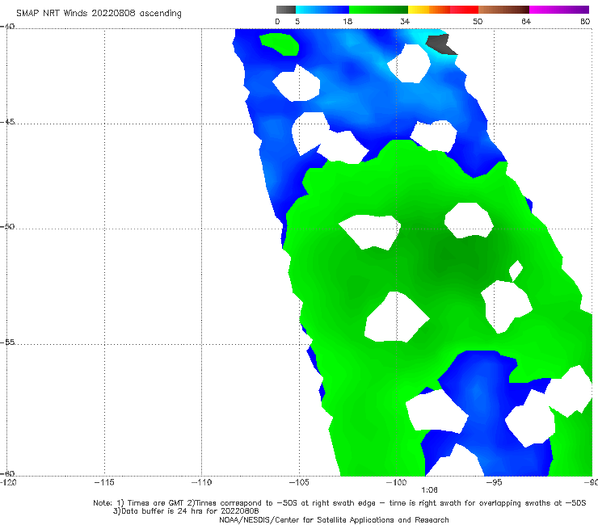Click the color bar label '50'
The width and height of the screenshot is (598, 525).
pos(478,22)
